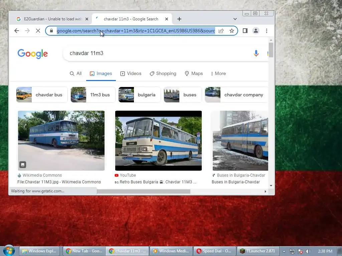Select the Images search tab

(101, 74)
